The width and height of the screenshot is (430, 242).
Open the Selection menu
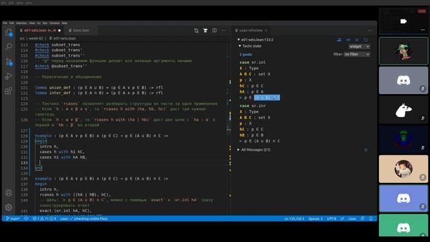(21, 23)
